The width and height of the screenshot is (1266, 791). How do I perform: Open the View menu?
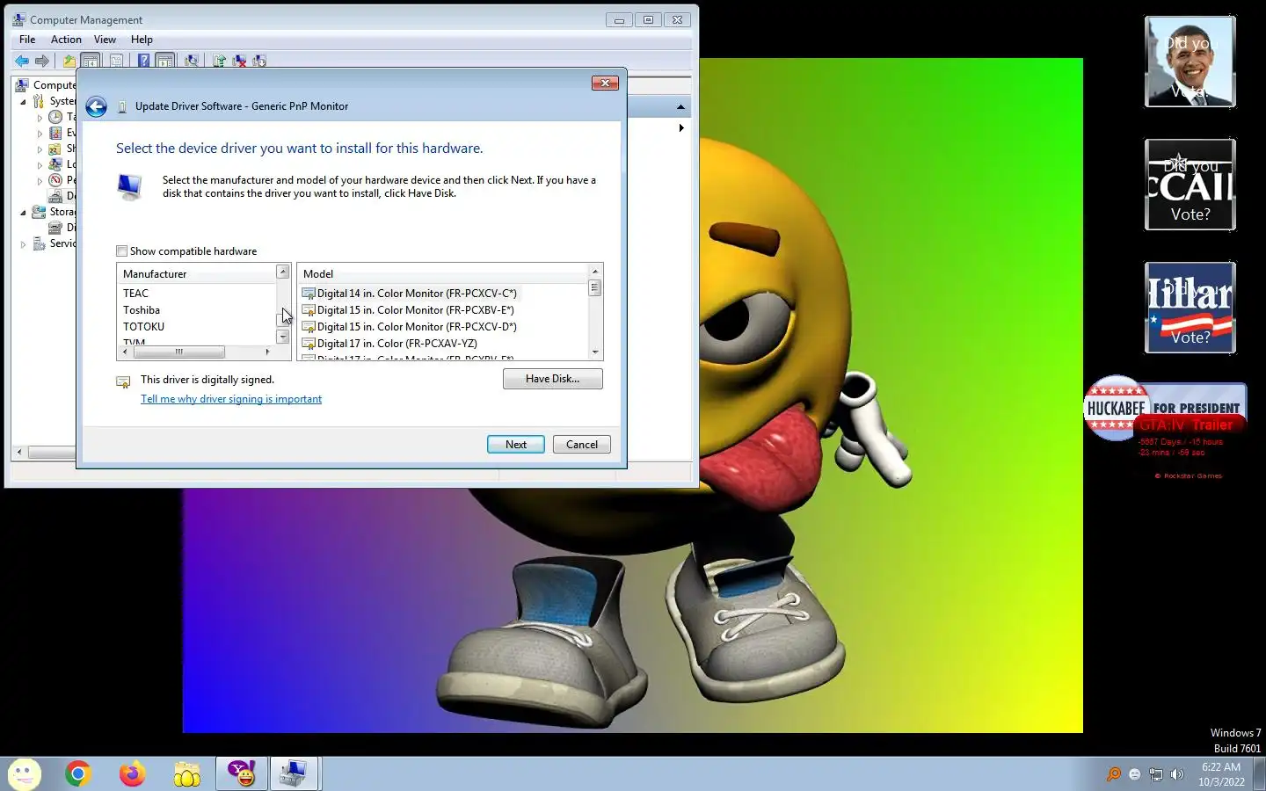click(105, 40)
